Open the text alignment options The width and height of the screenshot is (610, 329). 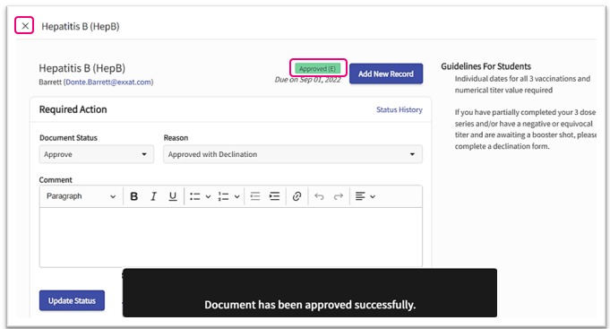click(x=365, y=196)
